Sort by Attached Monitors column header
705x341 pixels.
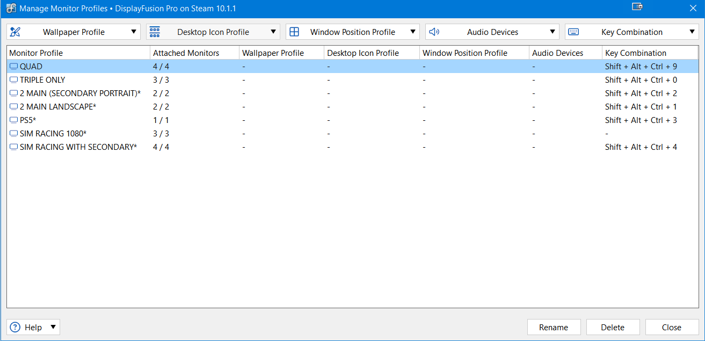195,53
